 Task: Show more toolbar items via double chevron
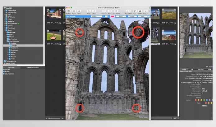click(x=149, y=11)
